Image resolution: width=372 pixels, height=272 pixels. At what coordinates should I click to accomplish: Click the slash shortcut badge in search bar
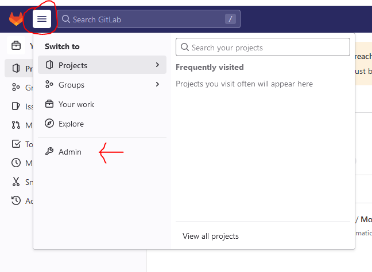(x=231, y=19)
